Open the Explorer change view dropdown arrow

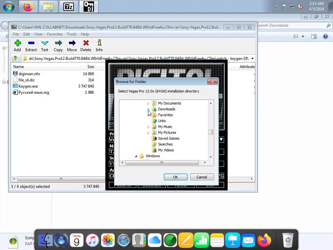(303, 36)
